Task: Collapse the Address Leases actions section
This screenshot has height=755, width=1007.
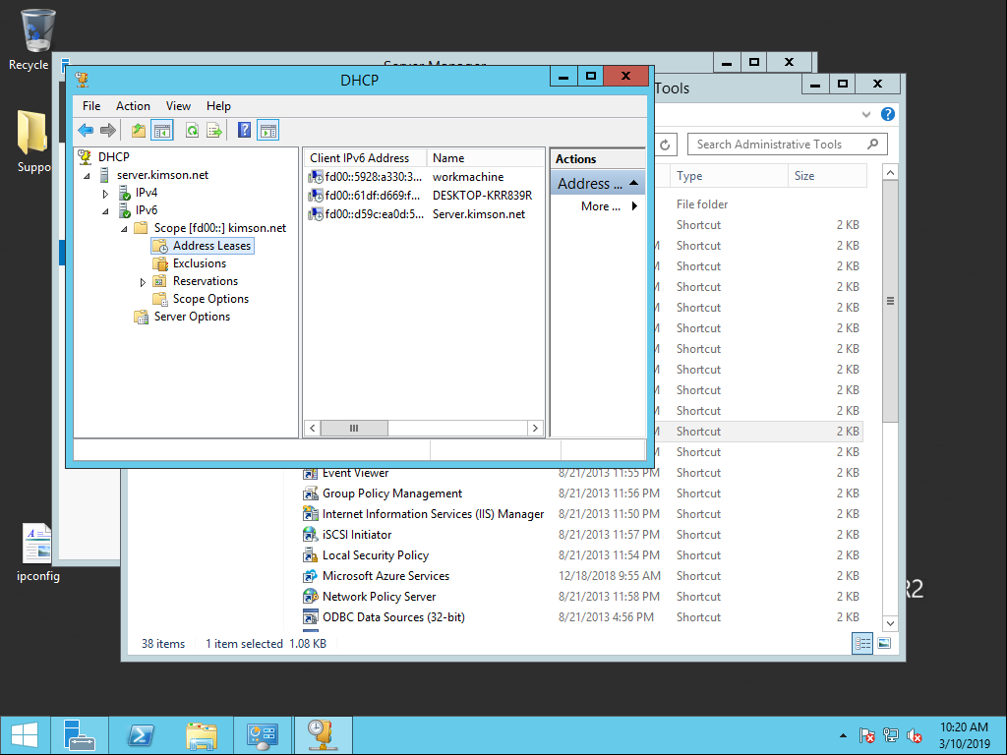Action: pos(634,184)
